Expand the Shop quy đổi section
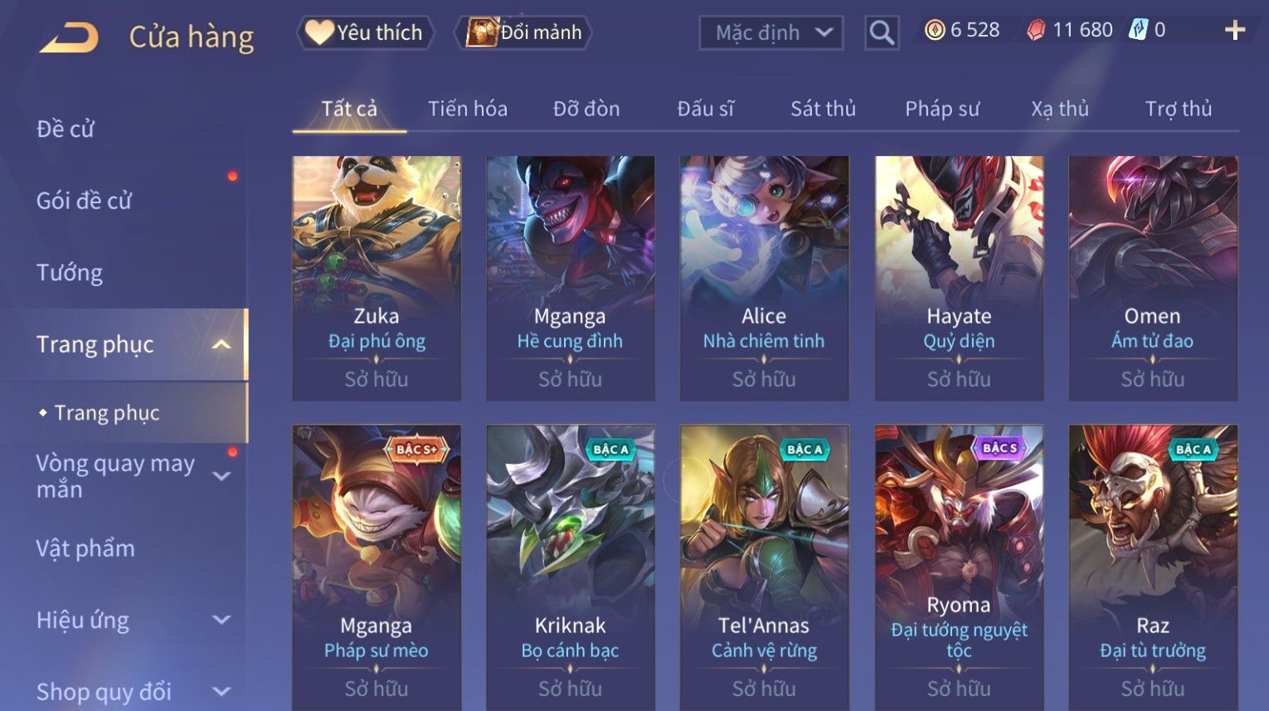This screenshot has height=711, width=1269. (x=221, y=691)
